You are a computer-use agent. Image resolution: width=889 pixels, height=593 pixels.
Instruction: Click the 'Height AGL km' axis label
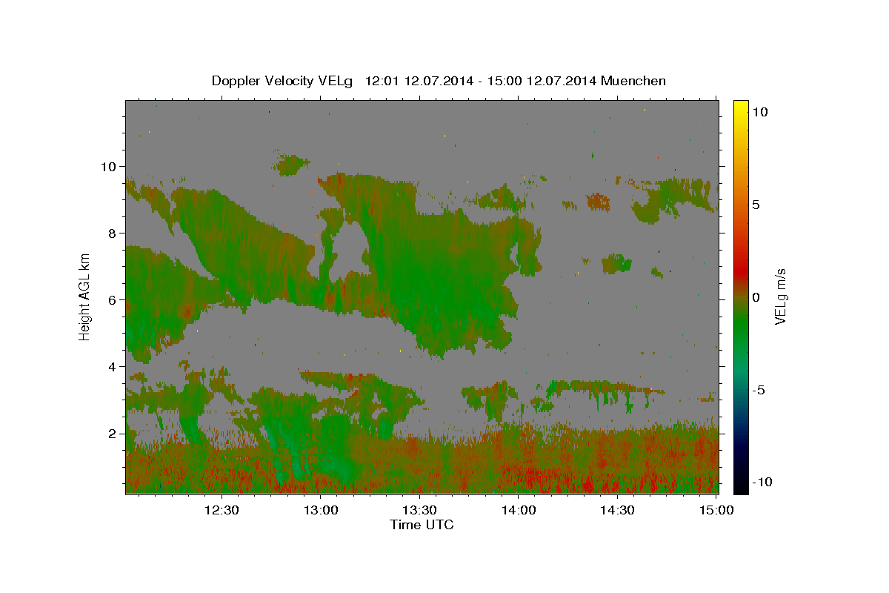85,296
